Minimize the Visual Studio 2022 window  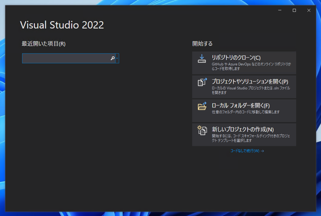(x=280, y=10)
